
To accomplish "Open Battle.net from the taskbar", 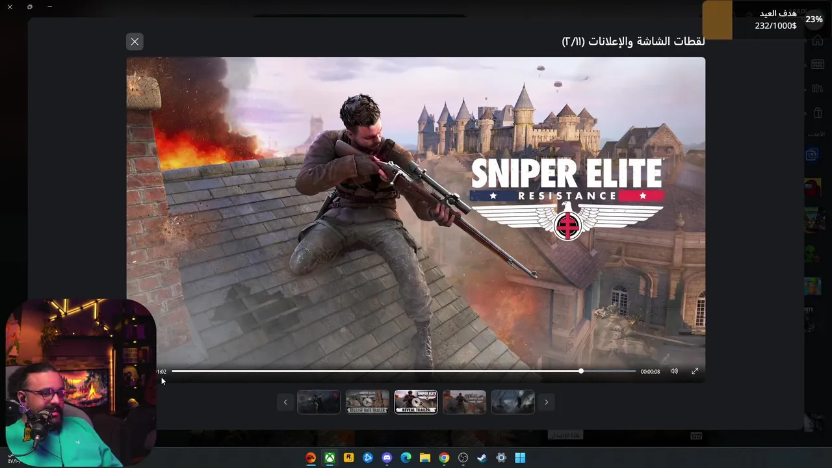I will (x=368, y=458).
